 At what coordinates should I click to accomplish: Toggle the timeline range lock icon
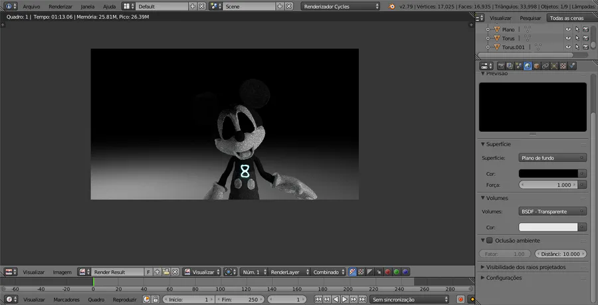coord(155,300)
